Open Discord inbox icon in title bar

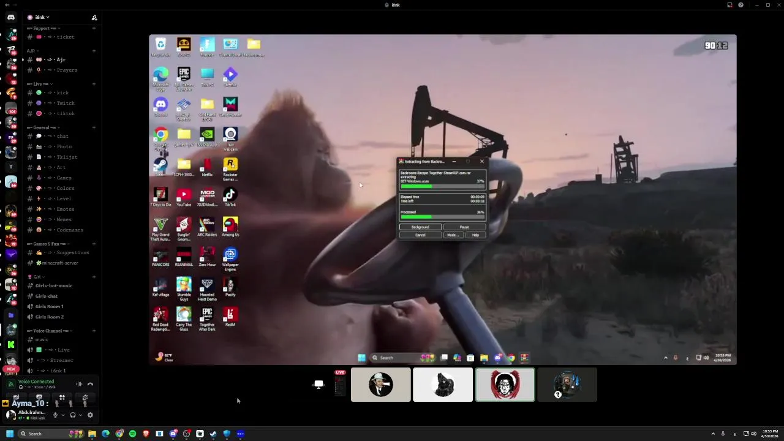(729, 5)
